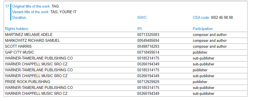Screen dimensions: 254x101
Task: Click the Rights holders column header
Action: (x=17, y=29)
